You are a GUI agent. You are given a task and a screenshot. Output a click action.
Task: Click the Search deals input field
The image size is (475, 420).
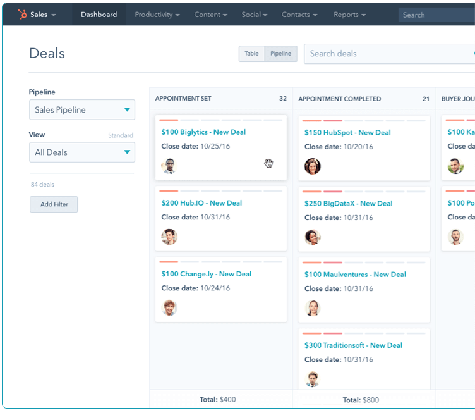click(388, 54)
